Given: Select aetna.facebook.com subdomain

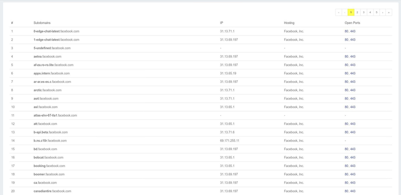Looking at the screenshot, I should (47, 56).
